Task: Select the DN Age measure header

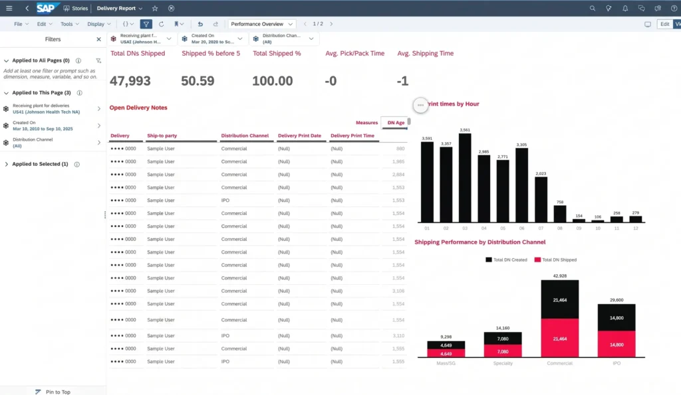Action: 396,123
